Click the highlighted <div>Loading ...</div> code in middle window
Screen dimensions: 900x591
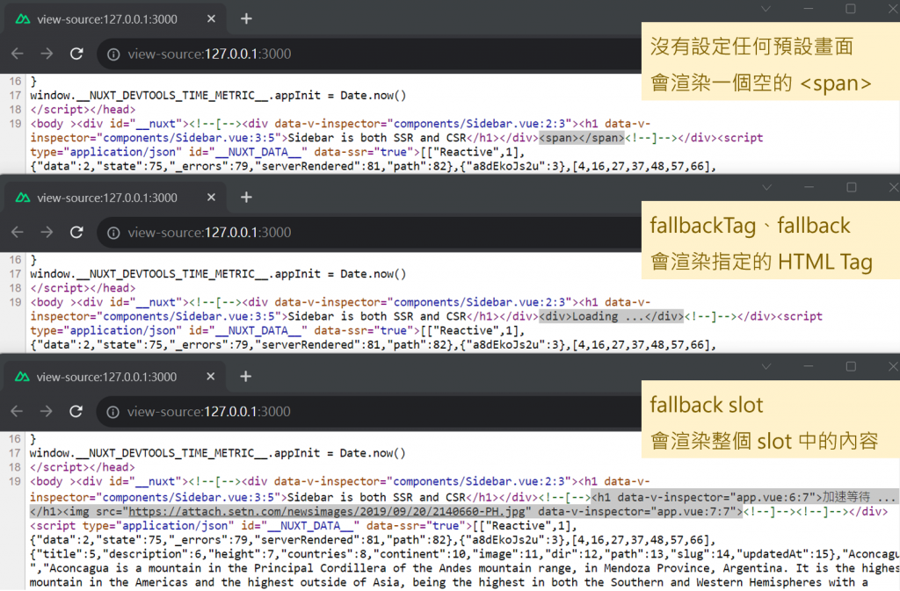(612, 317)
